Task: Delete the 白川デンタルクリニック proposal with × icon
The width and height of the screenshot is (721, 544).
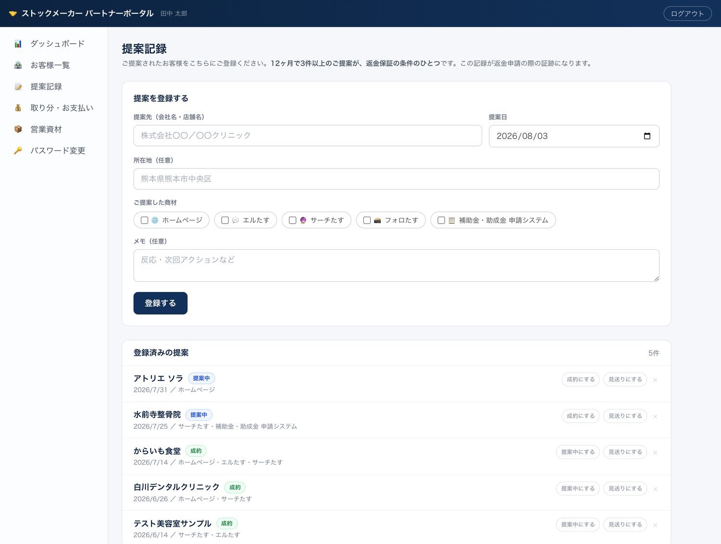Action: pos(655,489)
